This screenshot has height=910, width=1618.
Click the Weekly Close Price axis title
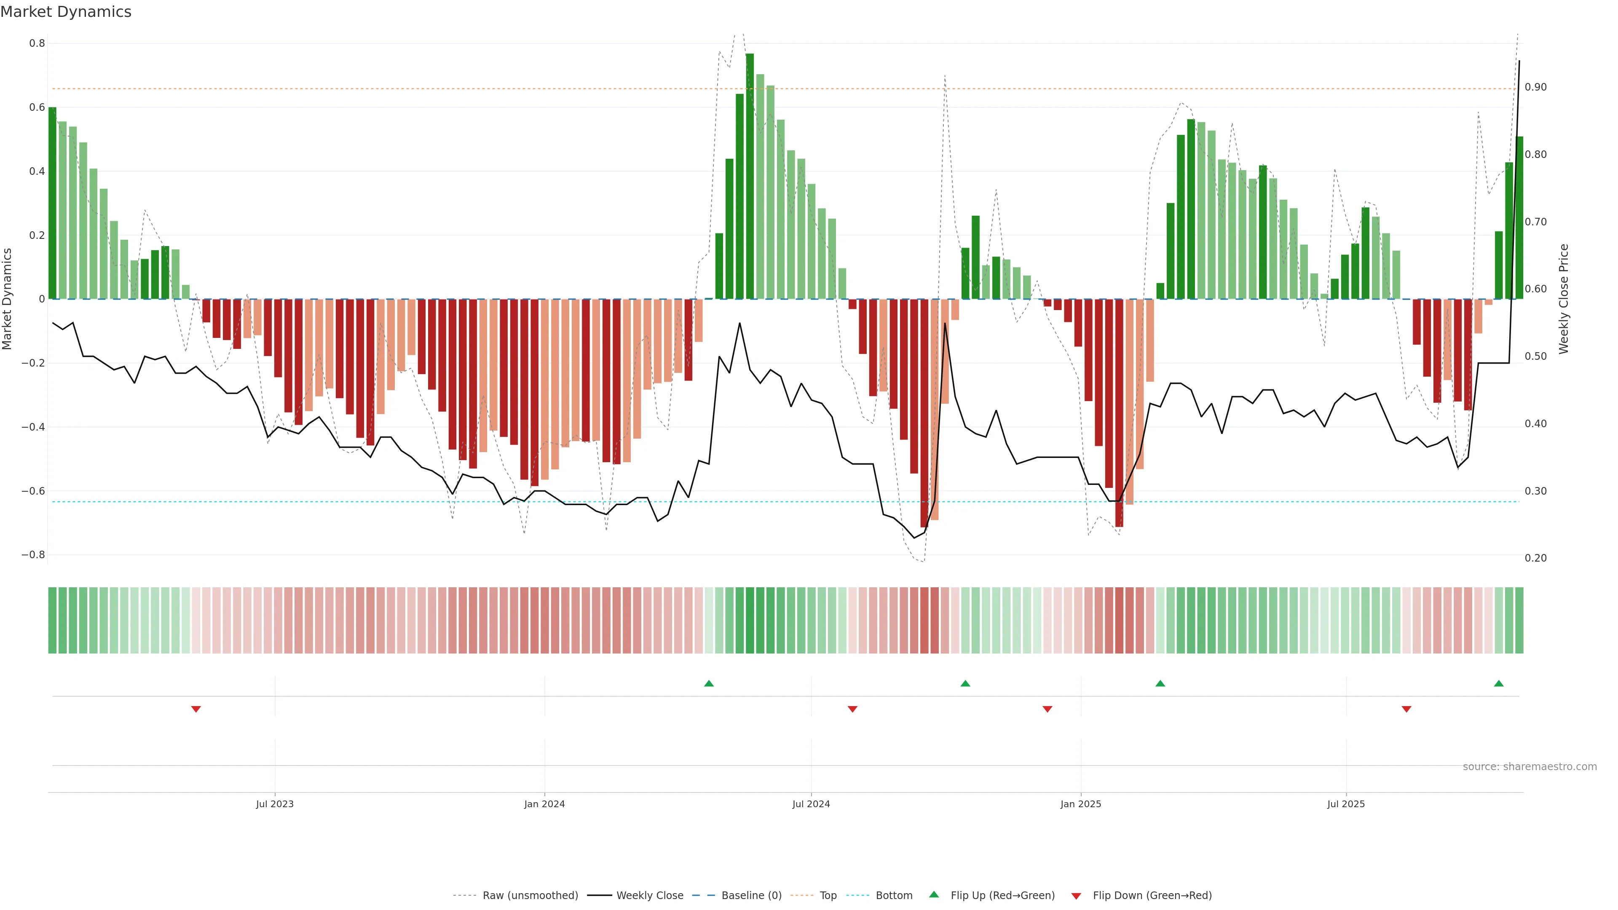click(1564, 299)
